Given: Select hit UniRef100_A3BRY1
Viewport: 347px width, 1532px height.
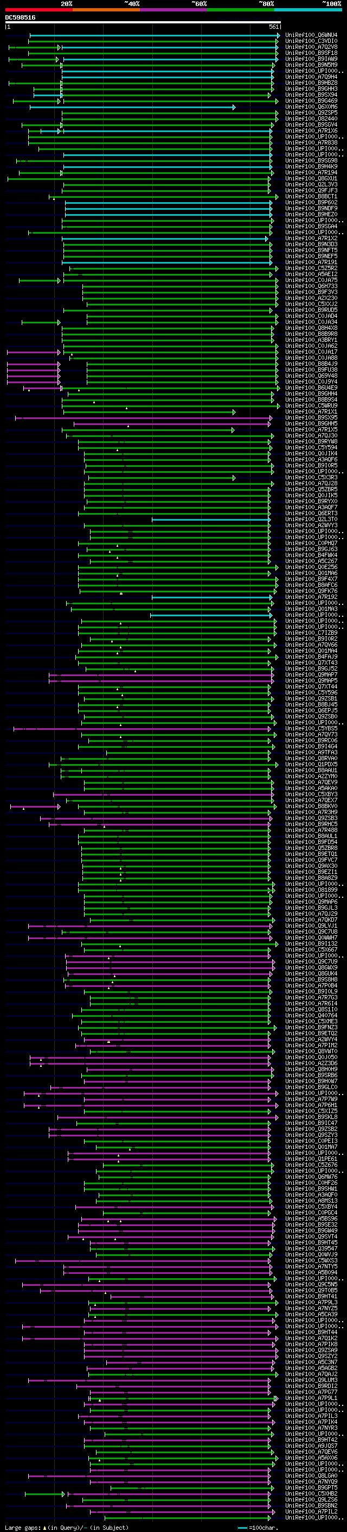Looking at the screenshot, I should tap(311, 340).
